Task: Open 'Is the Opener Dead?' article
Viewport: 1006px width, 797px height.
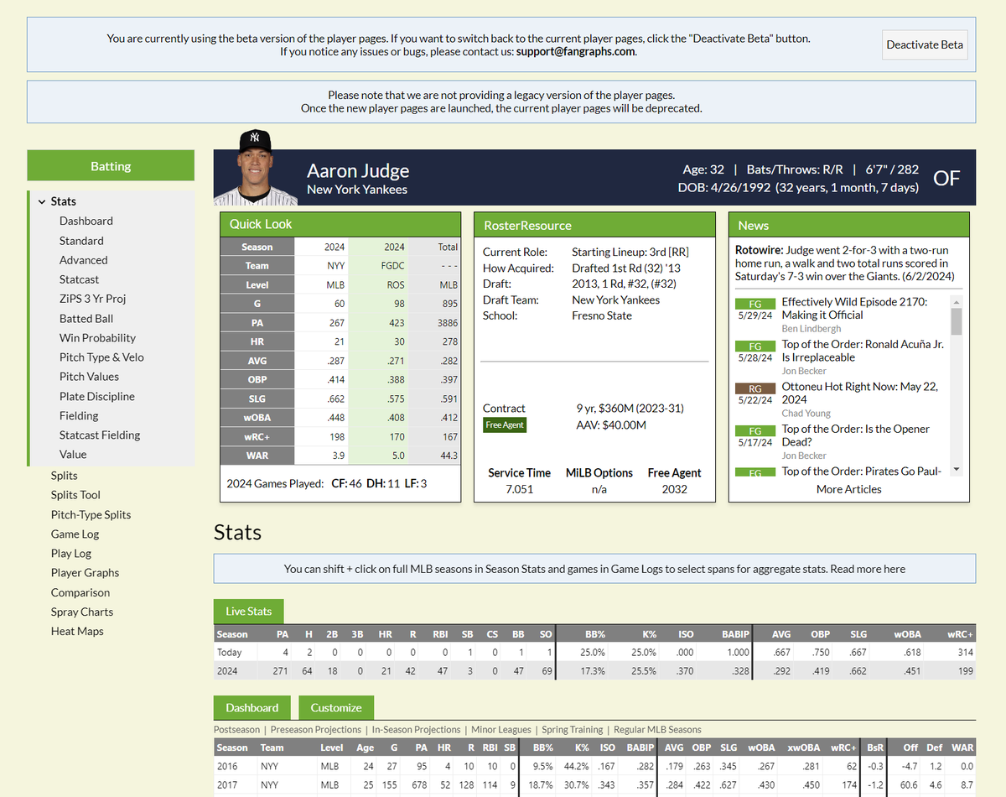Action: tap(856, 435)
